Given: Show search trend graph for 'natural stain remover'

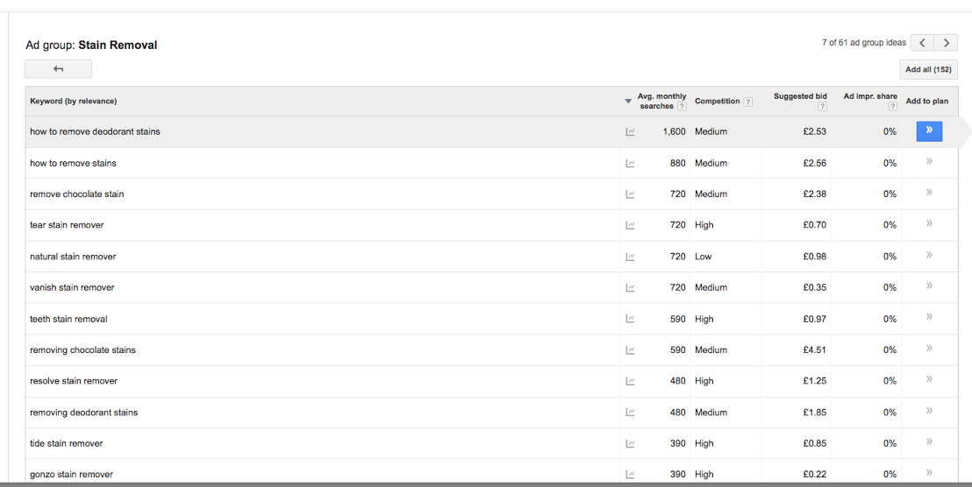Looking at the screenshot, I should 630,257.
